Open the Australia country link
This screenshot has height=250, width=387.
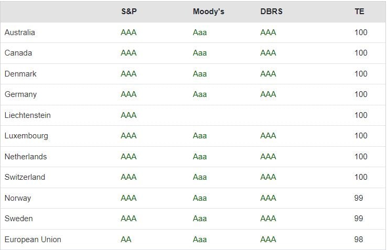click(20, 32)
